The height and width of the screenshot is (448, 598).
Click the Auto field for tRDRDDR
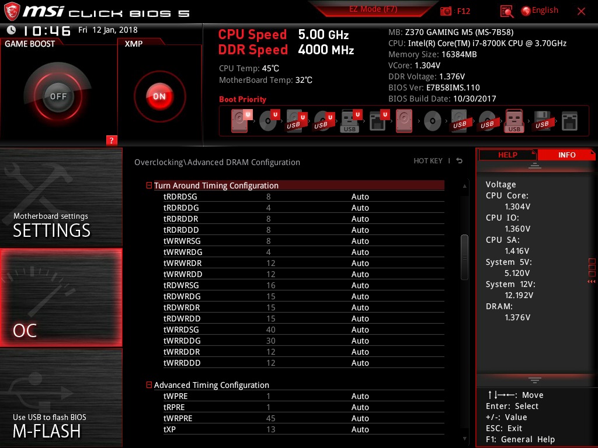tap(360, 219)
